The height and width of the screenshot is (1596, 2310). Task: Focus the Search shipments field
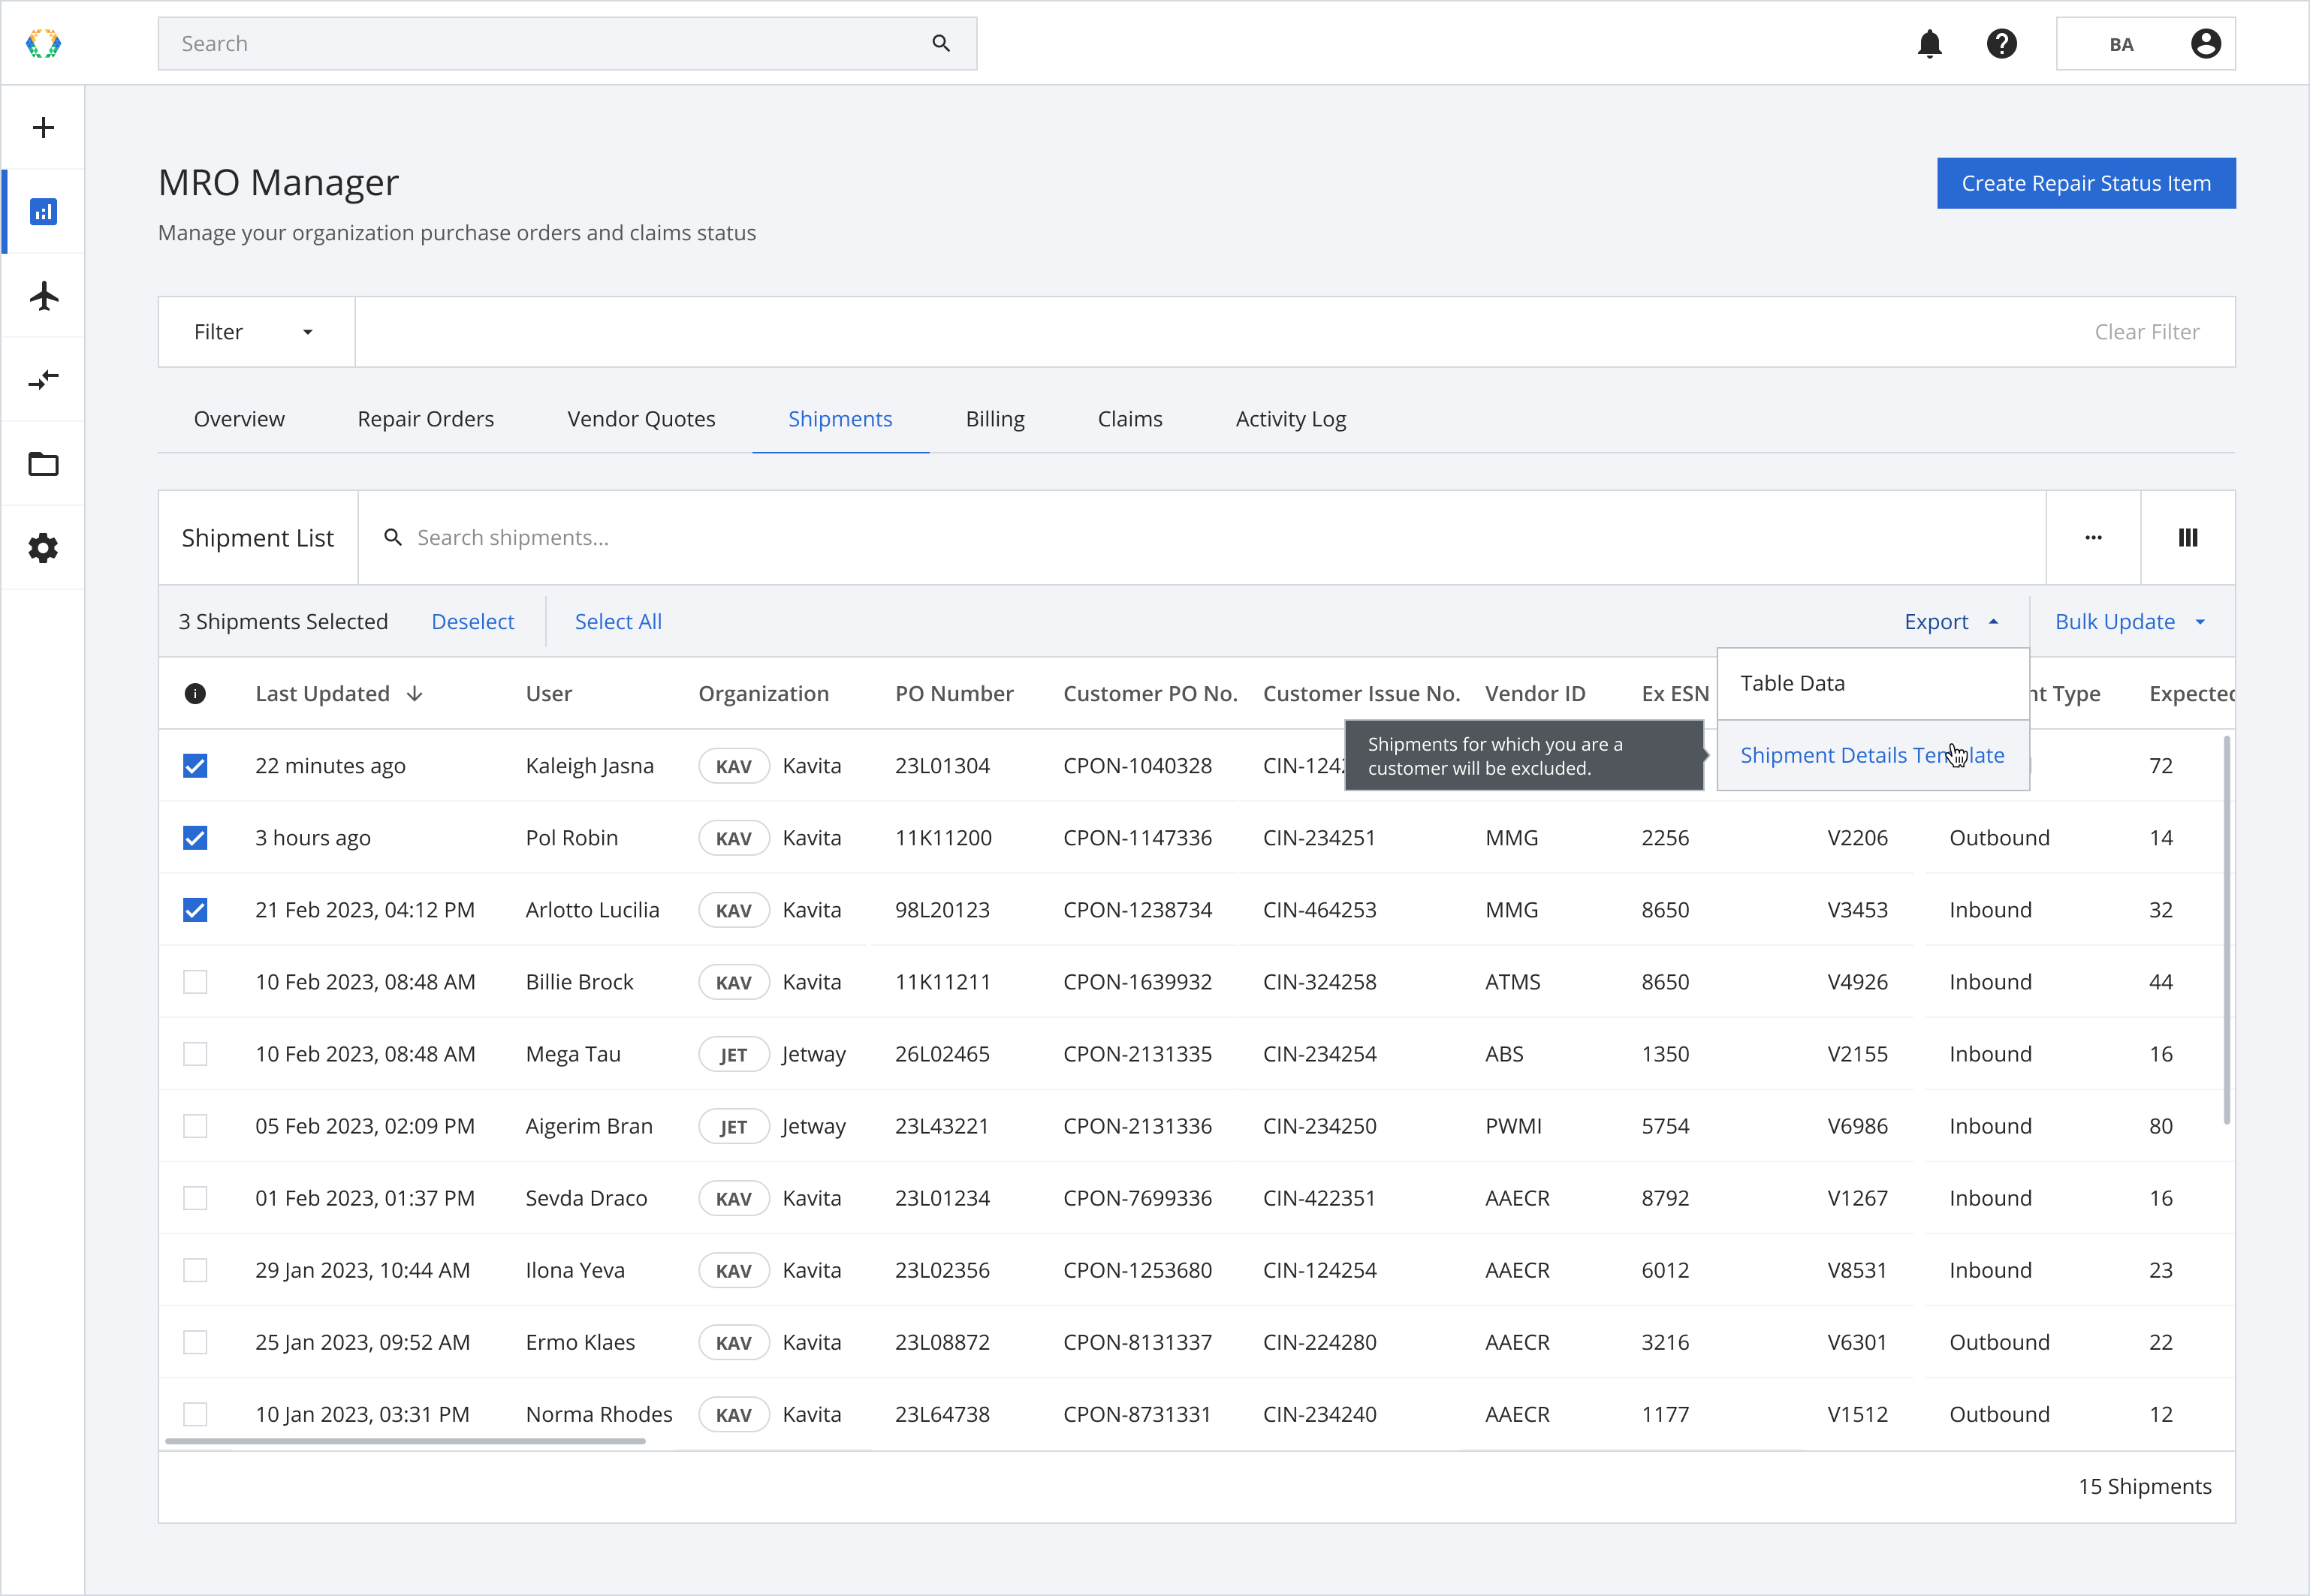pyautogui.click(x=1202, y=537)
